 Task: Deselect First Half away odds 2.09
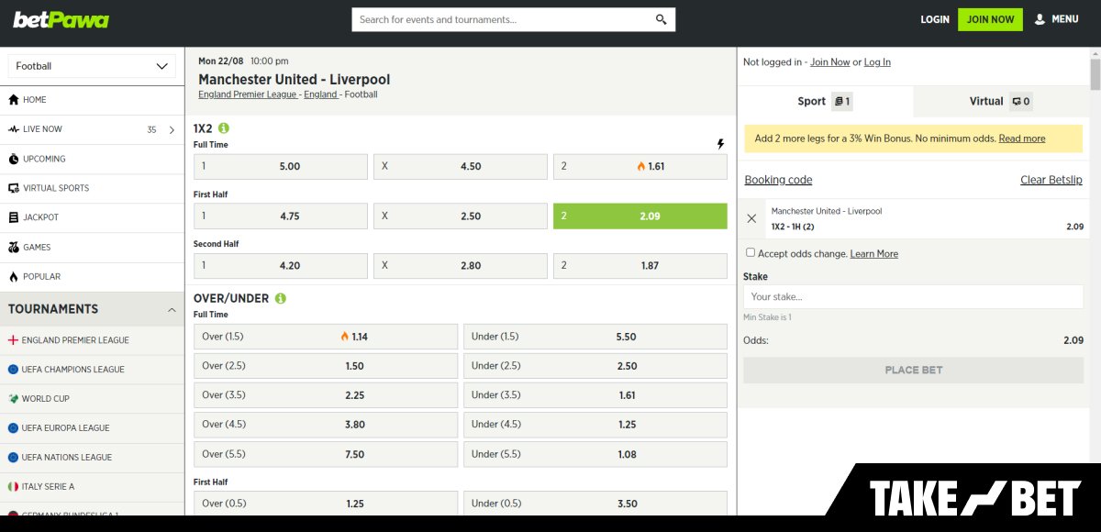[640, 216]
